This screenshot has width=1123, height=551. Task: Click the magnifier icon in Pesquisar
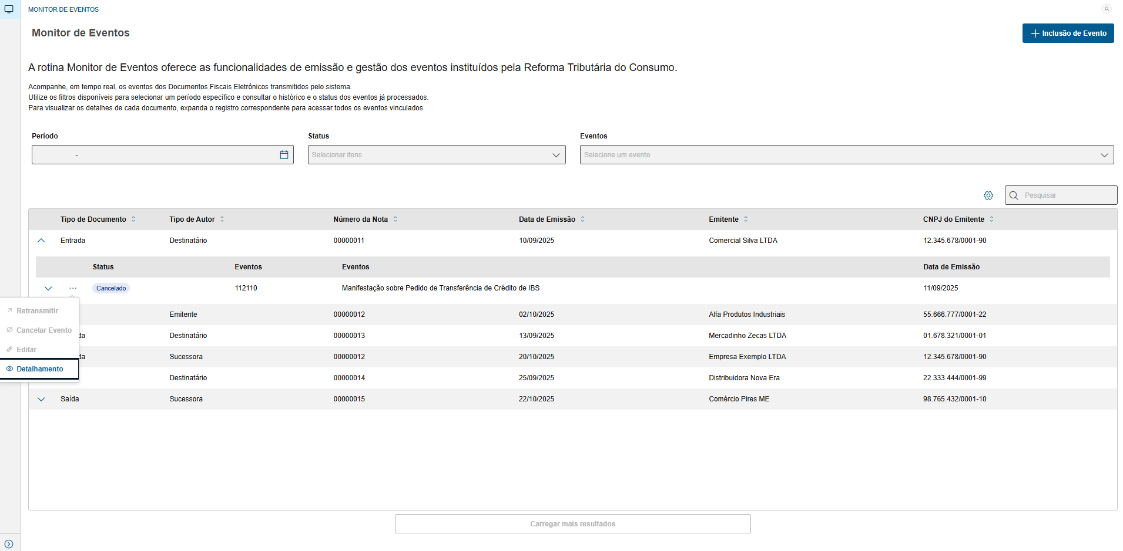1014,195
